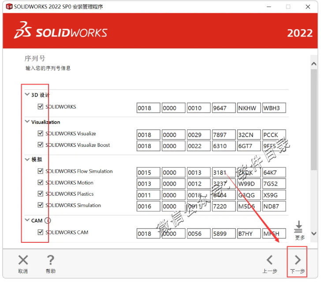Toggle SOLIDWORKS Flow Simulation checkbox

(x=40, y=171)
